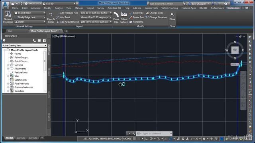Close the Profile Layout ribbon tab
The height and width of the screenshot is (143, 255).
[x=172, y=16]
